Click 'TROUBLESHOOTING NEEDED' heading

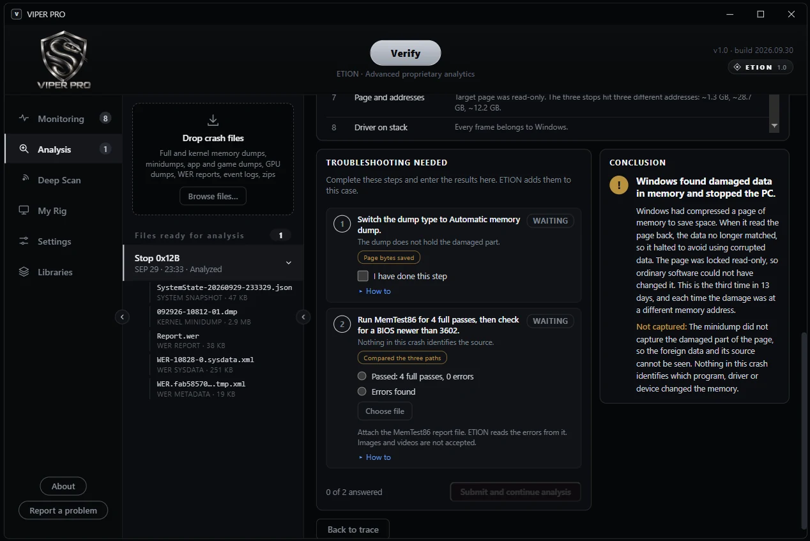(386, 163)
